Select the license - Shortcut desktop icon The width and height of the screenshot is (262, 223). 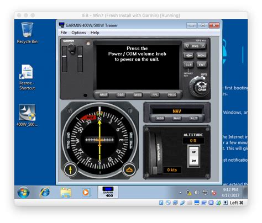27,77
